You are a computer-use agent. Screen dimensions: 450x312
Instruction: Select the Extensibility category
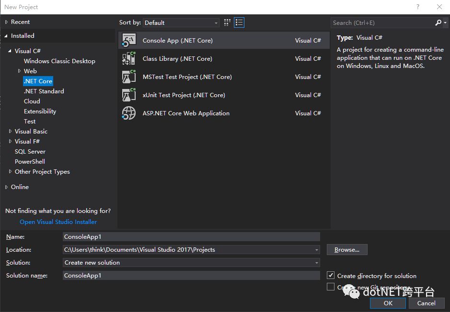pos(40,111)
